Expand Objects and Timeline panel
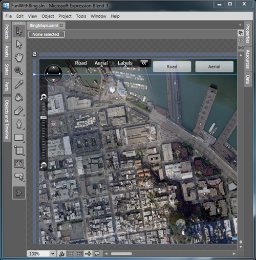The width and height of the screenshot is (256, 260). [7, 119]
